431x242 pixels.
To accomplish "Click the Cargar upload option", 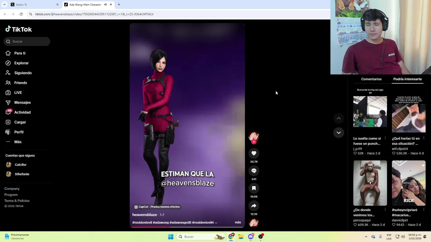I will pos(16,122).
